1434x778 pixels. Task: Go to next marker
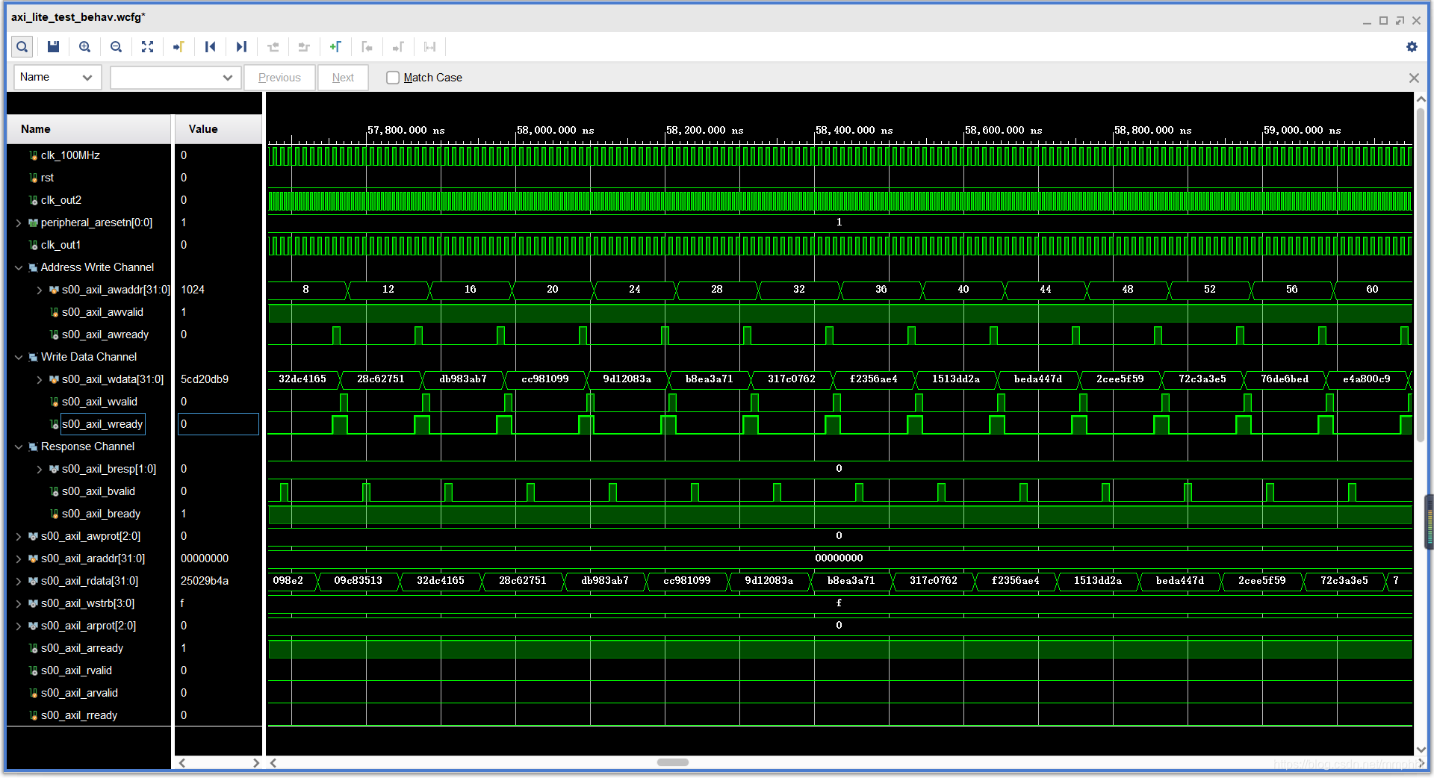coord(398,47)
